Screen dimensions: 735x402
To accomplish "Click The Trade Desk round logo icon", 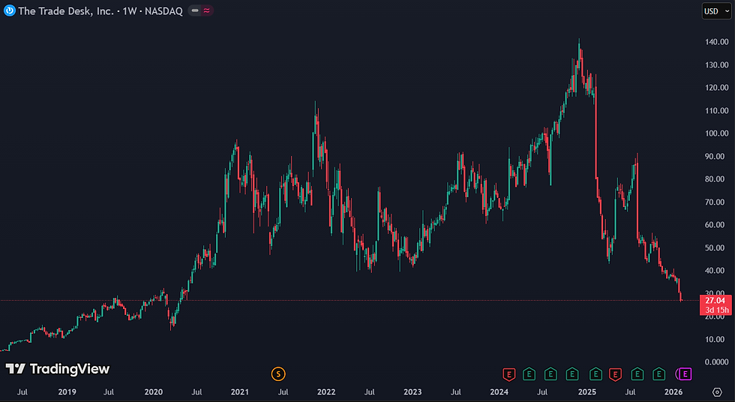I will pyautogui.click(x=9, y=10).
